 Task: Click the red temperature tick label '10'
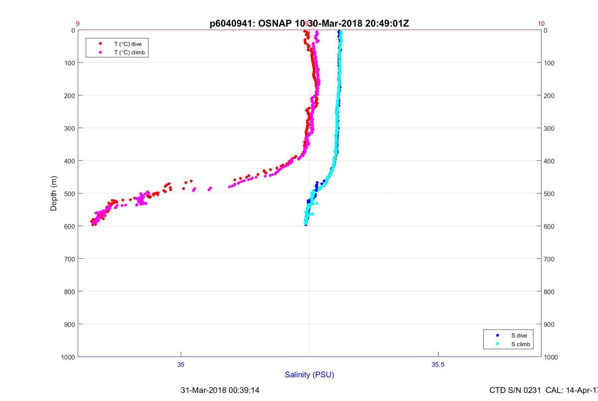coord(541,23)
